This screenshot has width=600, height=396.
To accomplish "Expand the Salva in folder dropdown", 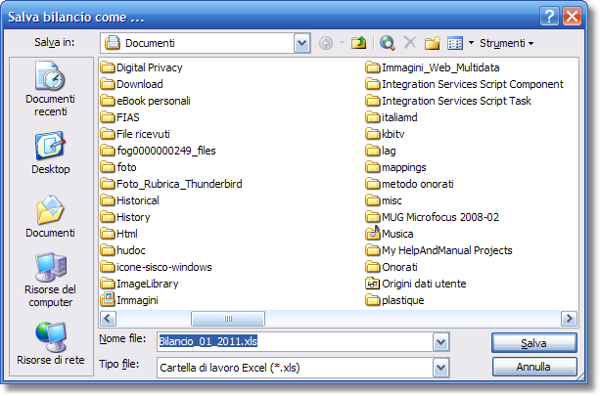I will coord(301,43).
